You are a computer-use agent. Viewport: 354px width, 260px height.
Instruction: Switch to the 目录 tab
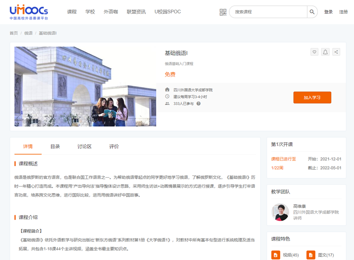(x=55, y=147)
